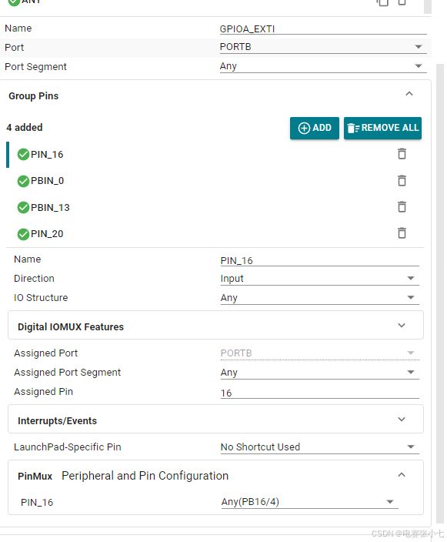The width and height of the screenshot is (447, 542).
Task: Open the Direction dropdown set to Input
Action: (x=319, y=279)
